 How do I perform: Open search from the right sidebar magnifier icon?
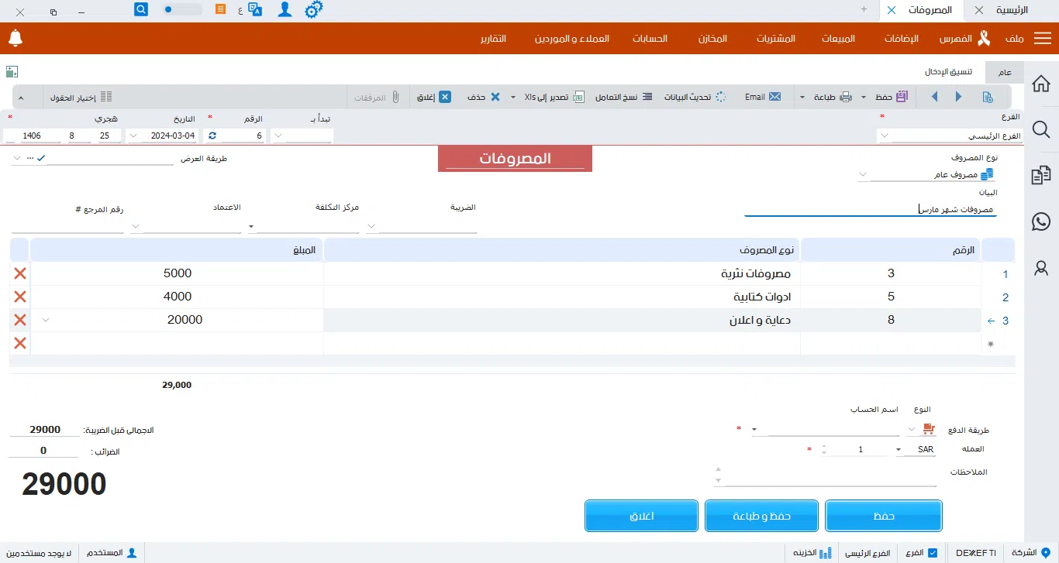point(1040,129)
